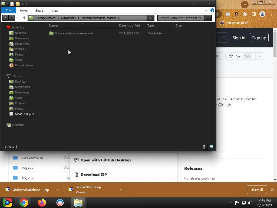
Task: Open Desktop under This PC
Action: tap(20, 82)
